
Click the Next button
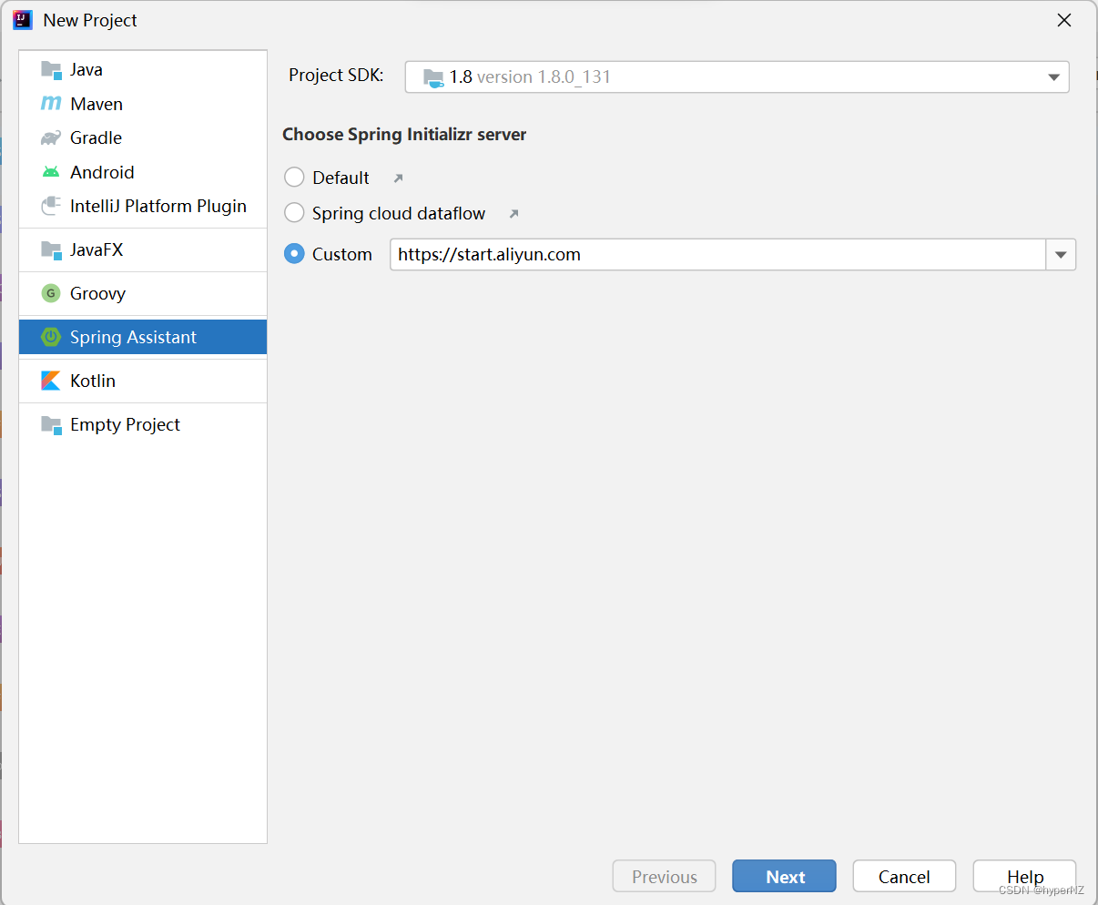784,876
